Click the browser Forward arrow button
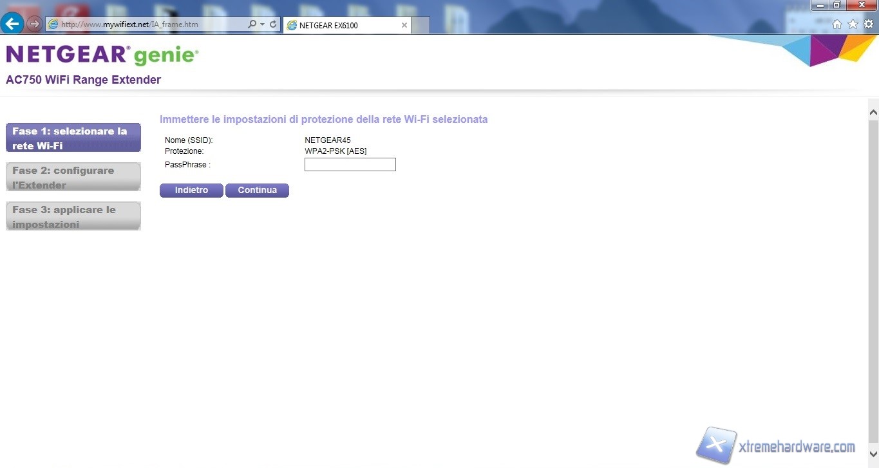Viewport: 879px width, 468px height. click(x=34, y=24)
